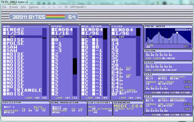Click Volume sustain value 2E
Image resolution: width=194 pixels, height=122 pixels.
(157, 55)
